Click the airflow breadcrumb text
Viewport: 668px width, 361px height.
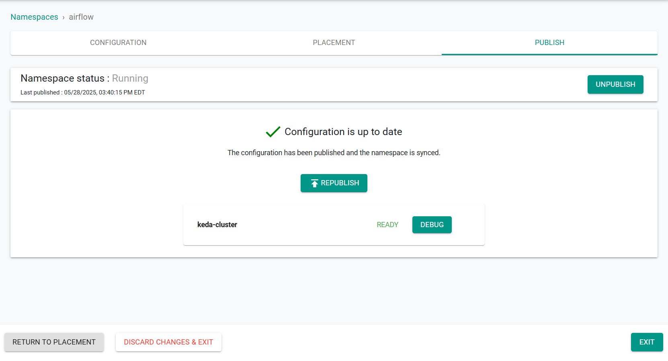(81, 17)
